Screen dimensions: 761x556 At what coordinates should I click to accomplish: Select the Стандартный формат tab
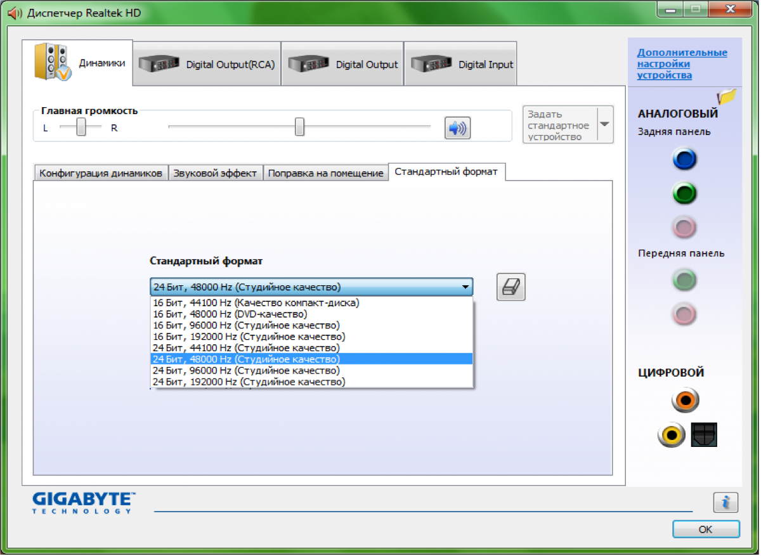(x=446, y=172)
